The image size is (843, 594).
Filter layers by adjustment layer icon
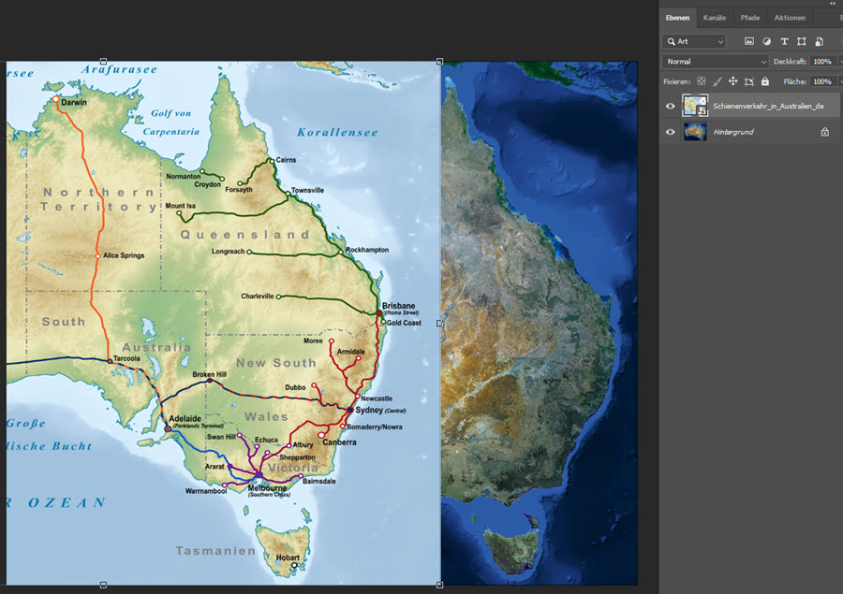tap(766, 41)
